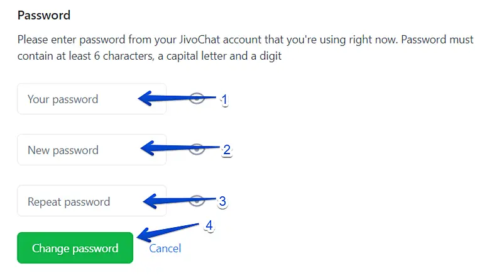Click annotation number 1 beside Your password
492x280 pixels.
224,99
